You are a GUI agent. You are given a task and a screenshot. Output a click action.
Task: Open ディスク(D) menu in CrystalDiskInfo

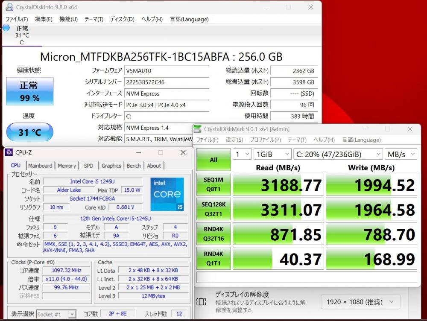pyautogui.click(x=122, y=19)
